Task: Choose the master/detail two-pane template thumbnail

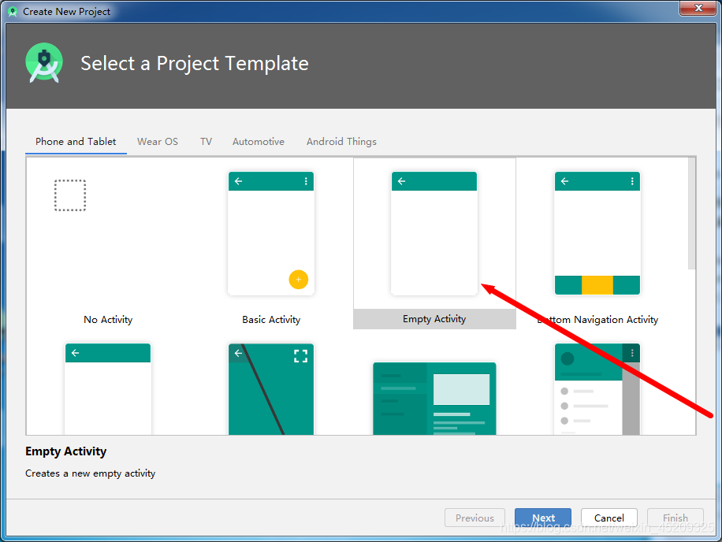Action: click(434, 399)
